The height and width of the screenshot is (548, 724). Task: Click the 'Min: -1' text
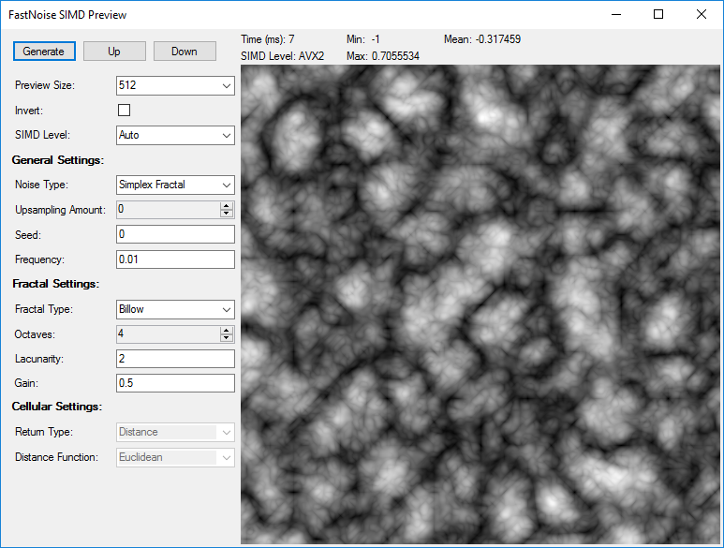363,39
